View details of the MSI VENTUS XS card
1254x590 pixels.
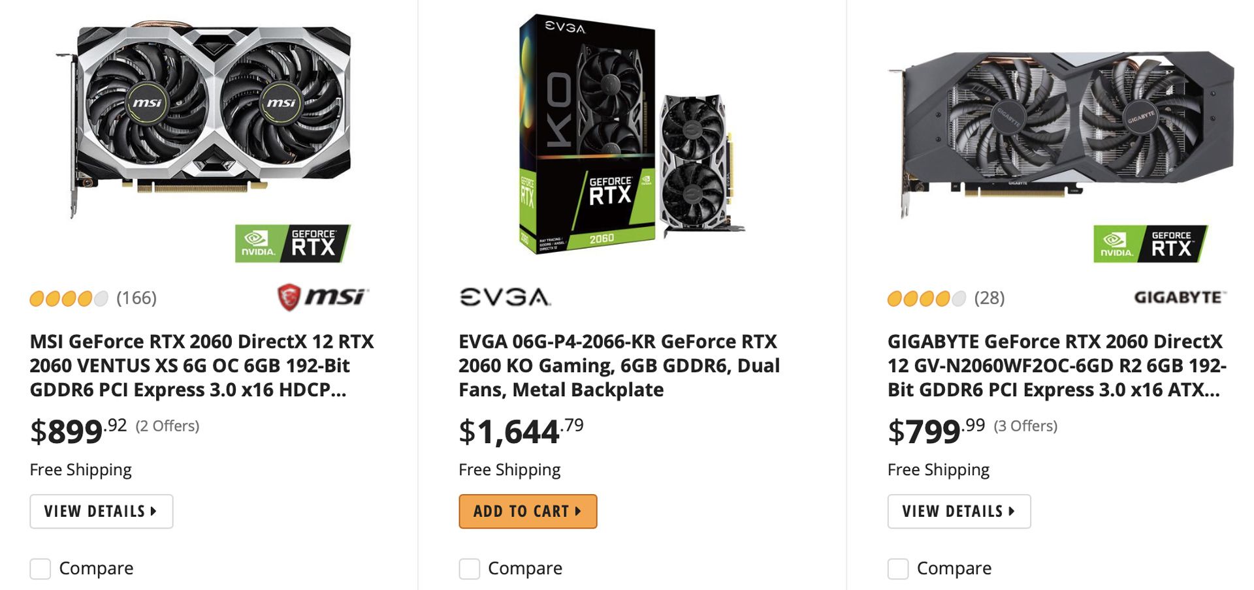click(x=101, y=512)
